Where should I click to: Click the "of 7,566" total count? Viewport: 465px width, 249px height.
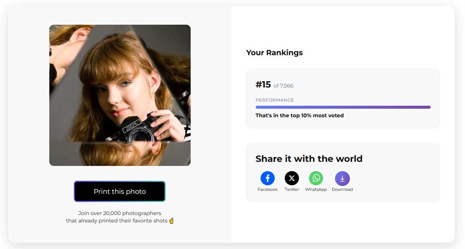(x=283, y=86)
